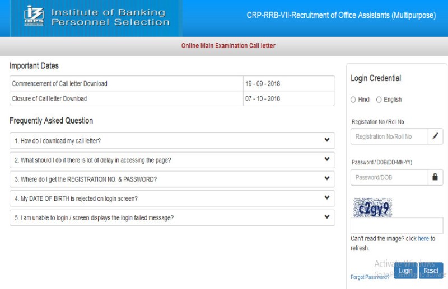The image size is (448, 289).
Task: Click the lock icon beside the Password field
Action: [x=435, y=177]
